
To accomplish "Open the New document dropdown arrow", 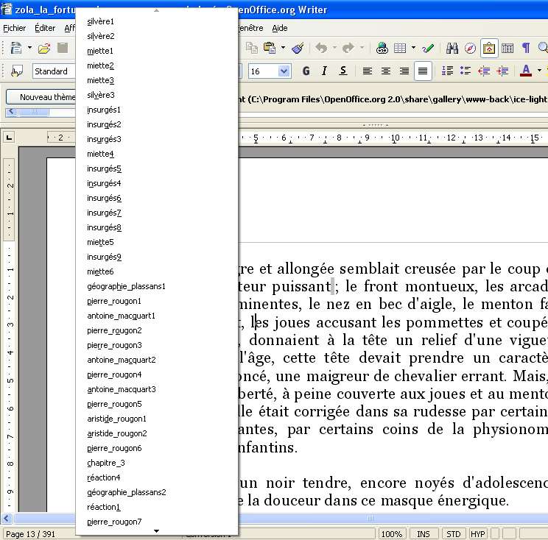I will pyautogui.click(x=29, y=49).
